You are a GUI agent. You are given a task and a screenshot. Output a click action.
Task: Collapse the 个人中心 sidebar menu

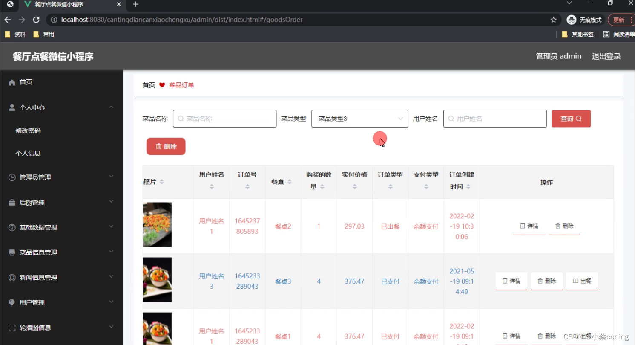[x=61, y=107]
